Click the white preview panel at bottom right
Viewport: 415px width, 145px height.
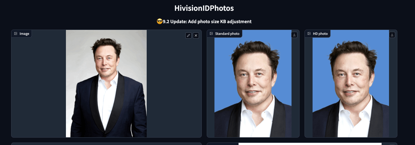click(310, 144)
